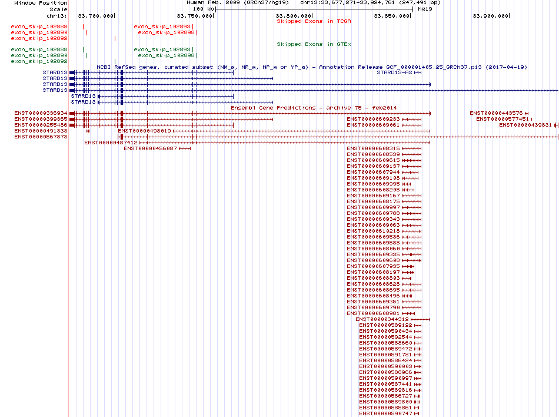Click transcript ENST00000608175
Screen dimensions: 559x417
click(x=373, y=201)
